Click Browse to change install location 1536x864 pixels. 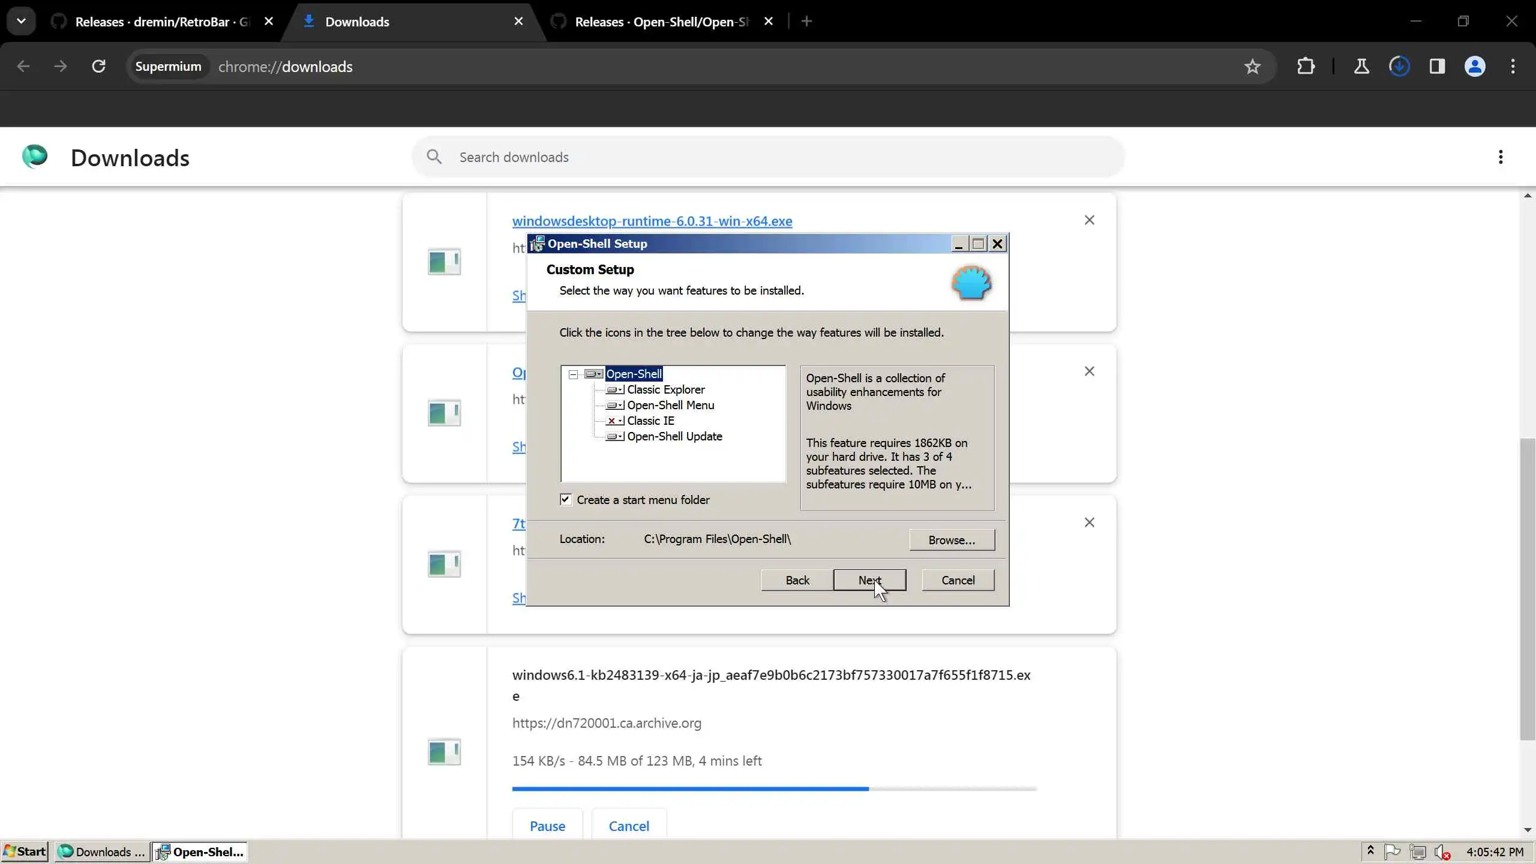[952, 540]
